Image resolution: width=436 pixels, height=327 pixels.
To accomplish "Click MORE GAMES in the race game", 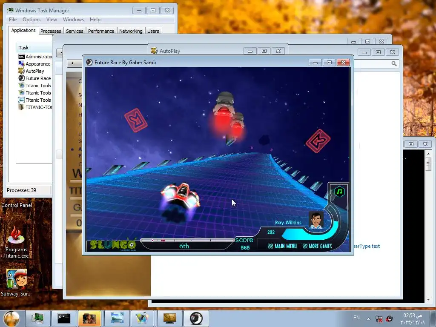I will point(317,246).
